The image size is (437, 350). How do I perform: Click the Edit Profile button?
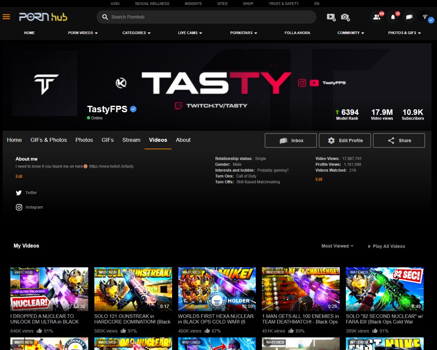[x=345, y=141]
